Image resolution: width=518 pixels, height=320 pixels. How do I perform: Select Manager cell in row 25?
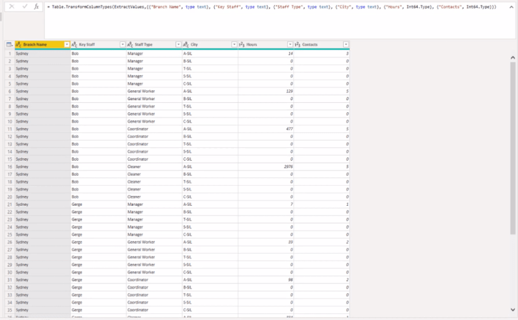tap(154, 234)
